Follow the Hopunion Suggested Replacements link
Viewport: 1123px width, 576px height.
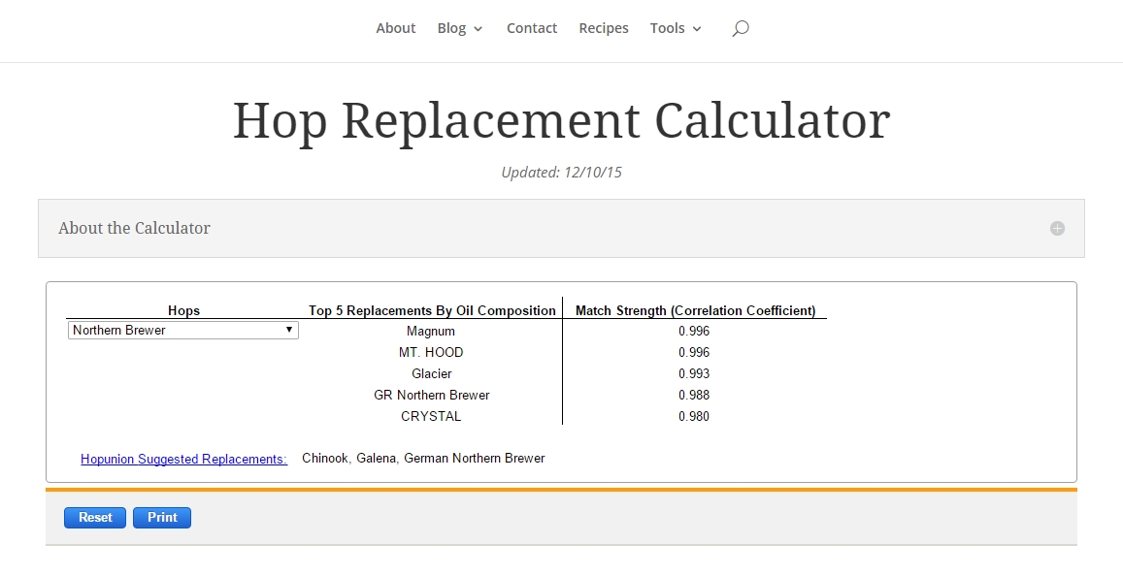pos(183,459)
